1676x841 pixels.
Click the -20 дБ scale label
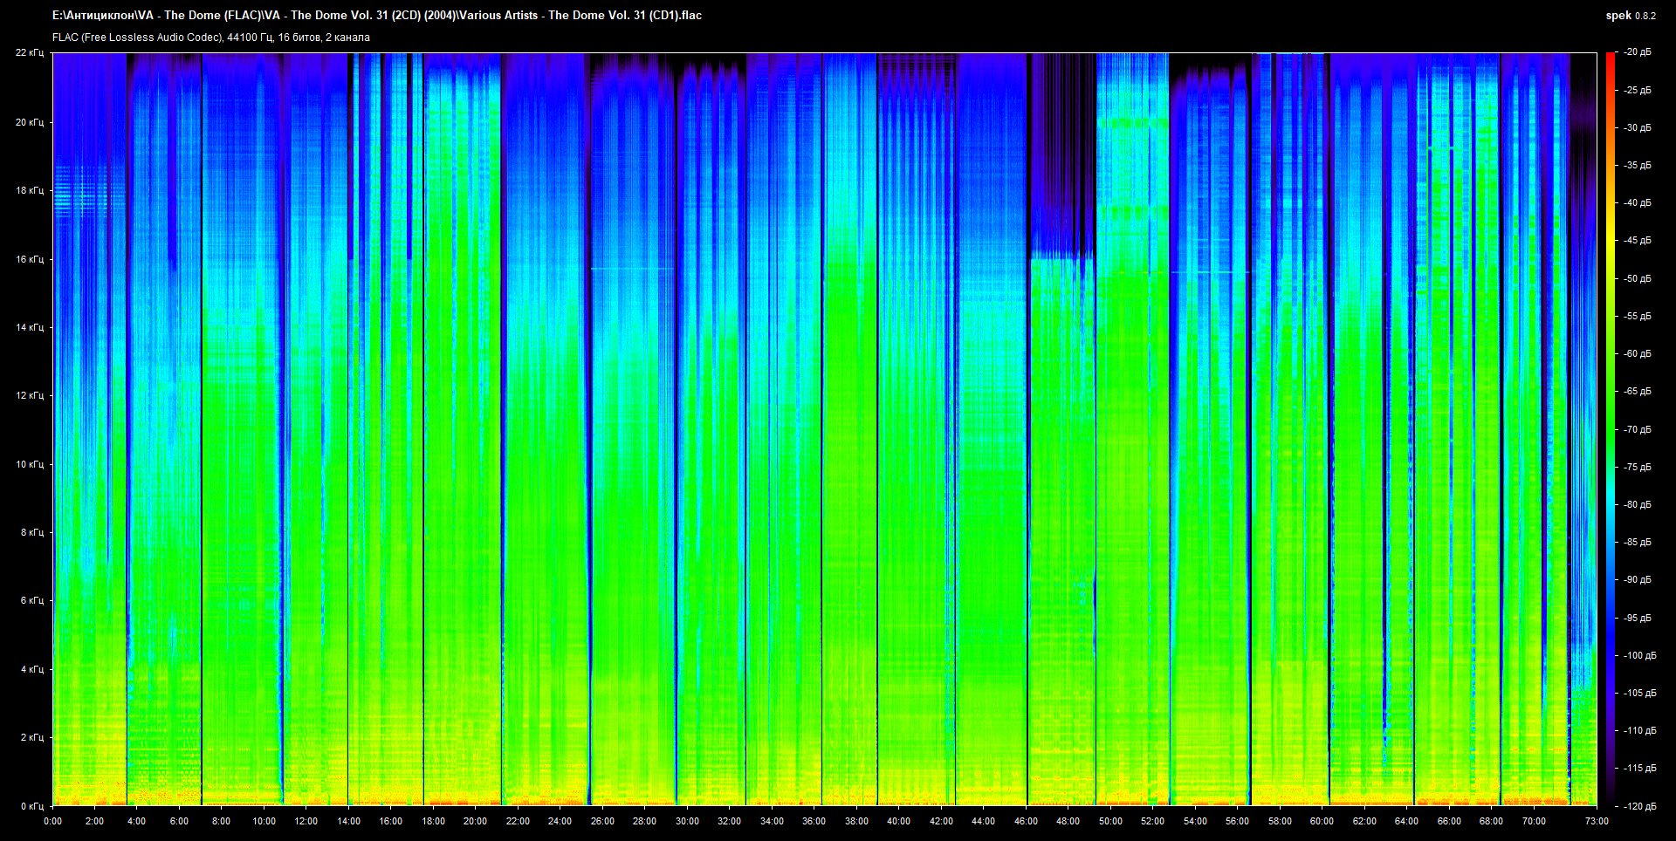1637,52
